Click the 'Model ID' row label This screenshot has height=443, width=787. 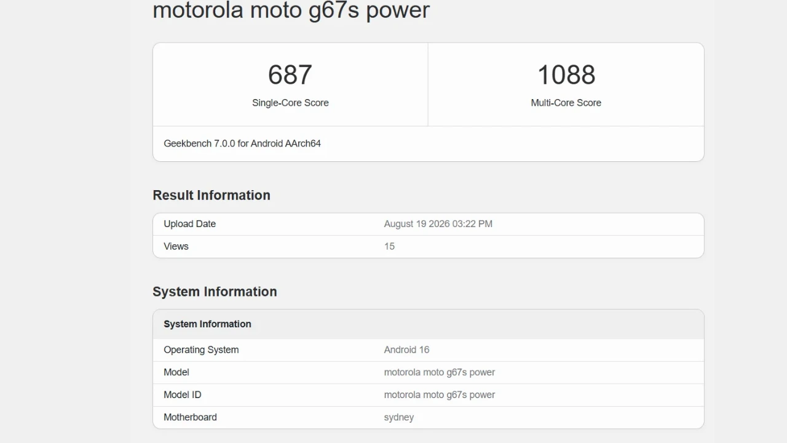click(183, 394)
